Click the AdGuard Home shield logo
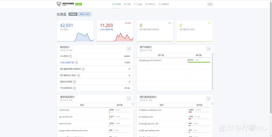This screenshot has height=137, width=272. [x=59, y=4]
